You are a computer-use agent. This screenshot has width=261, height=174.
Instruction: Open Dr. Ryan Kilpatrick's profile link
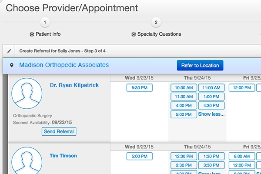coord(74,85)
